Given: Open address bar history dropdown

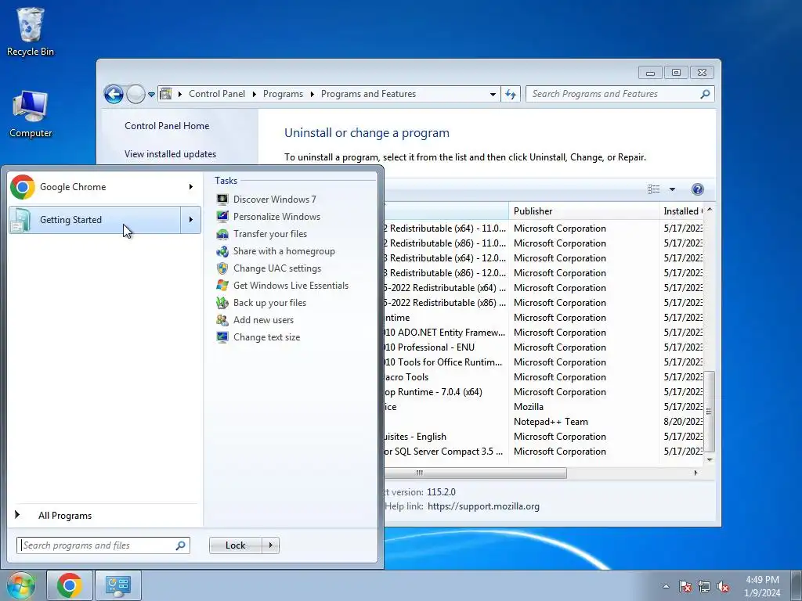Looking at the screenshot, I should [493, 94].
